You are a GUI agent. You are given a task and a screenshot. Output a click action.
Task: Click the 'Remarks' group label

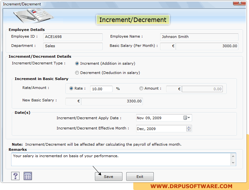18,150
